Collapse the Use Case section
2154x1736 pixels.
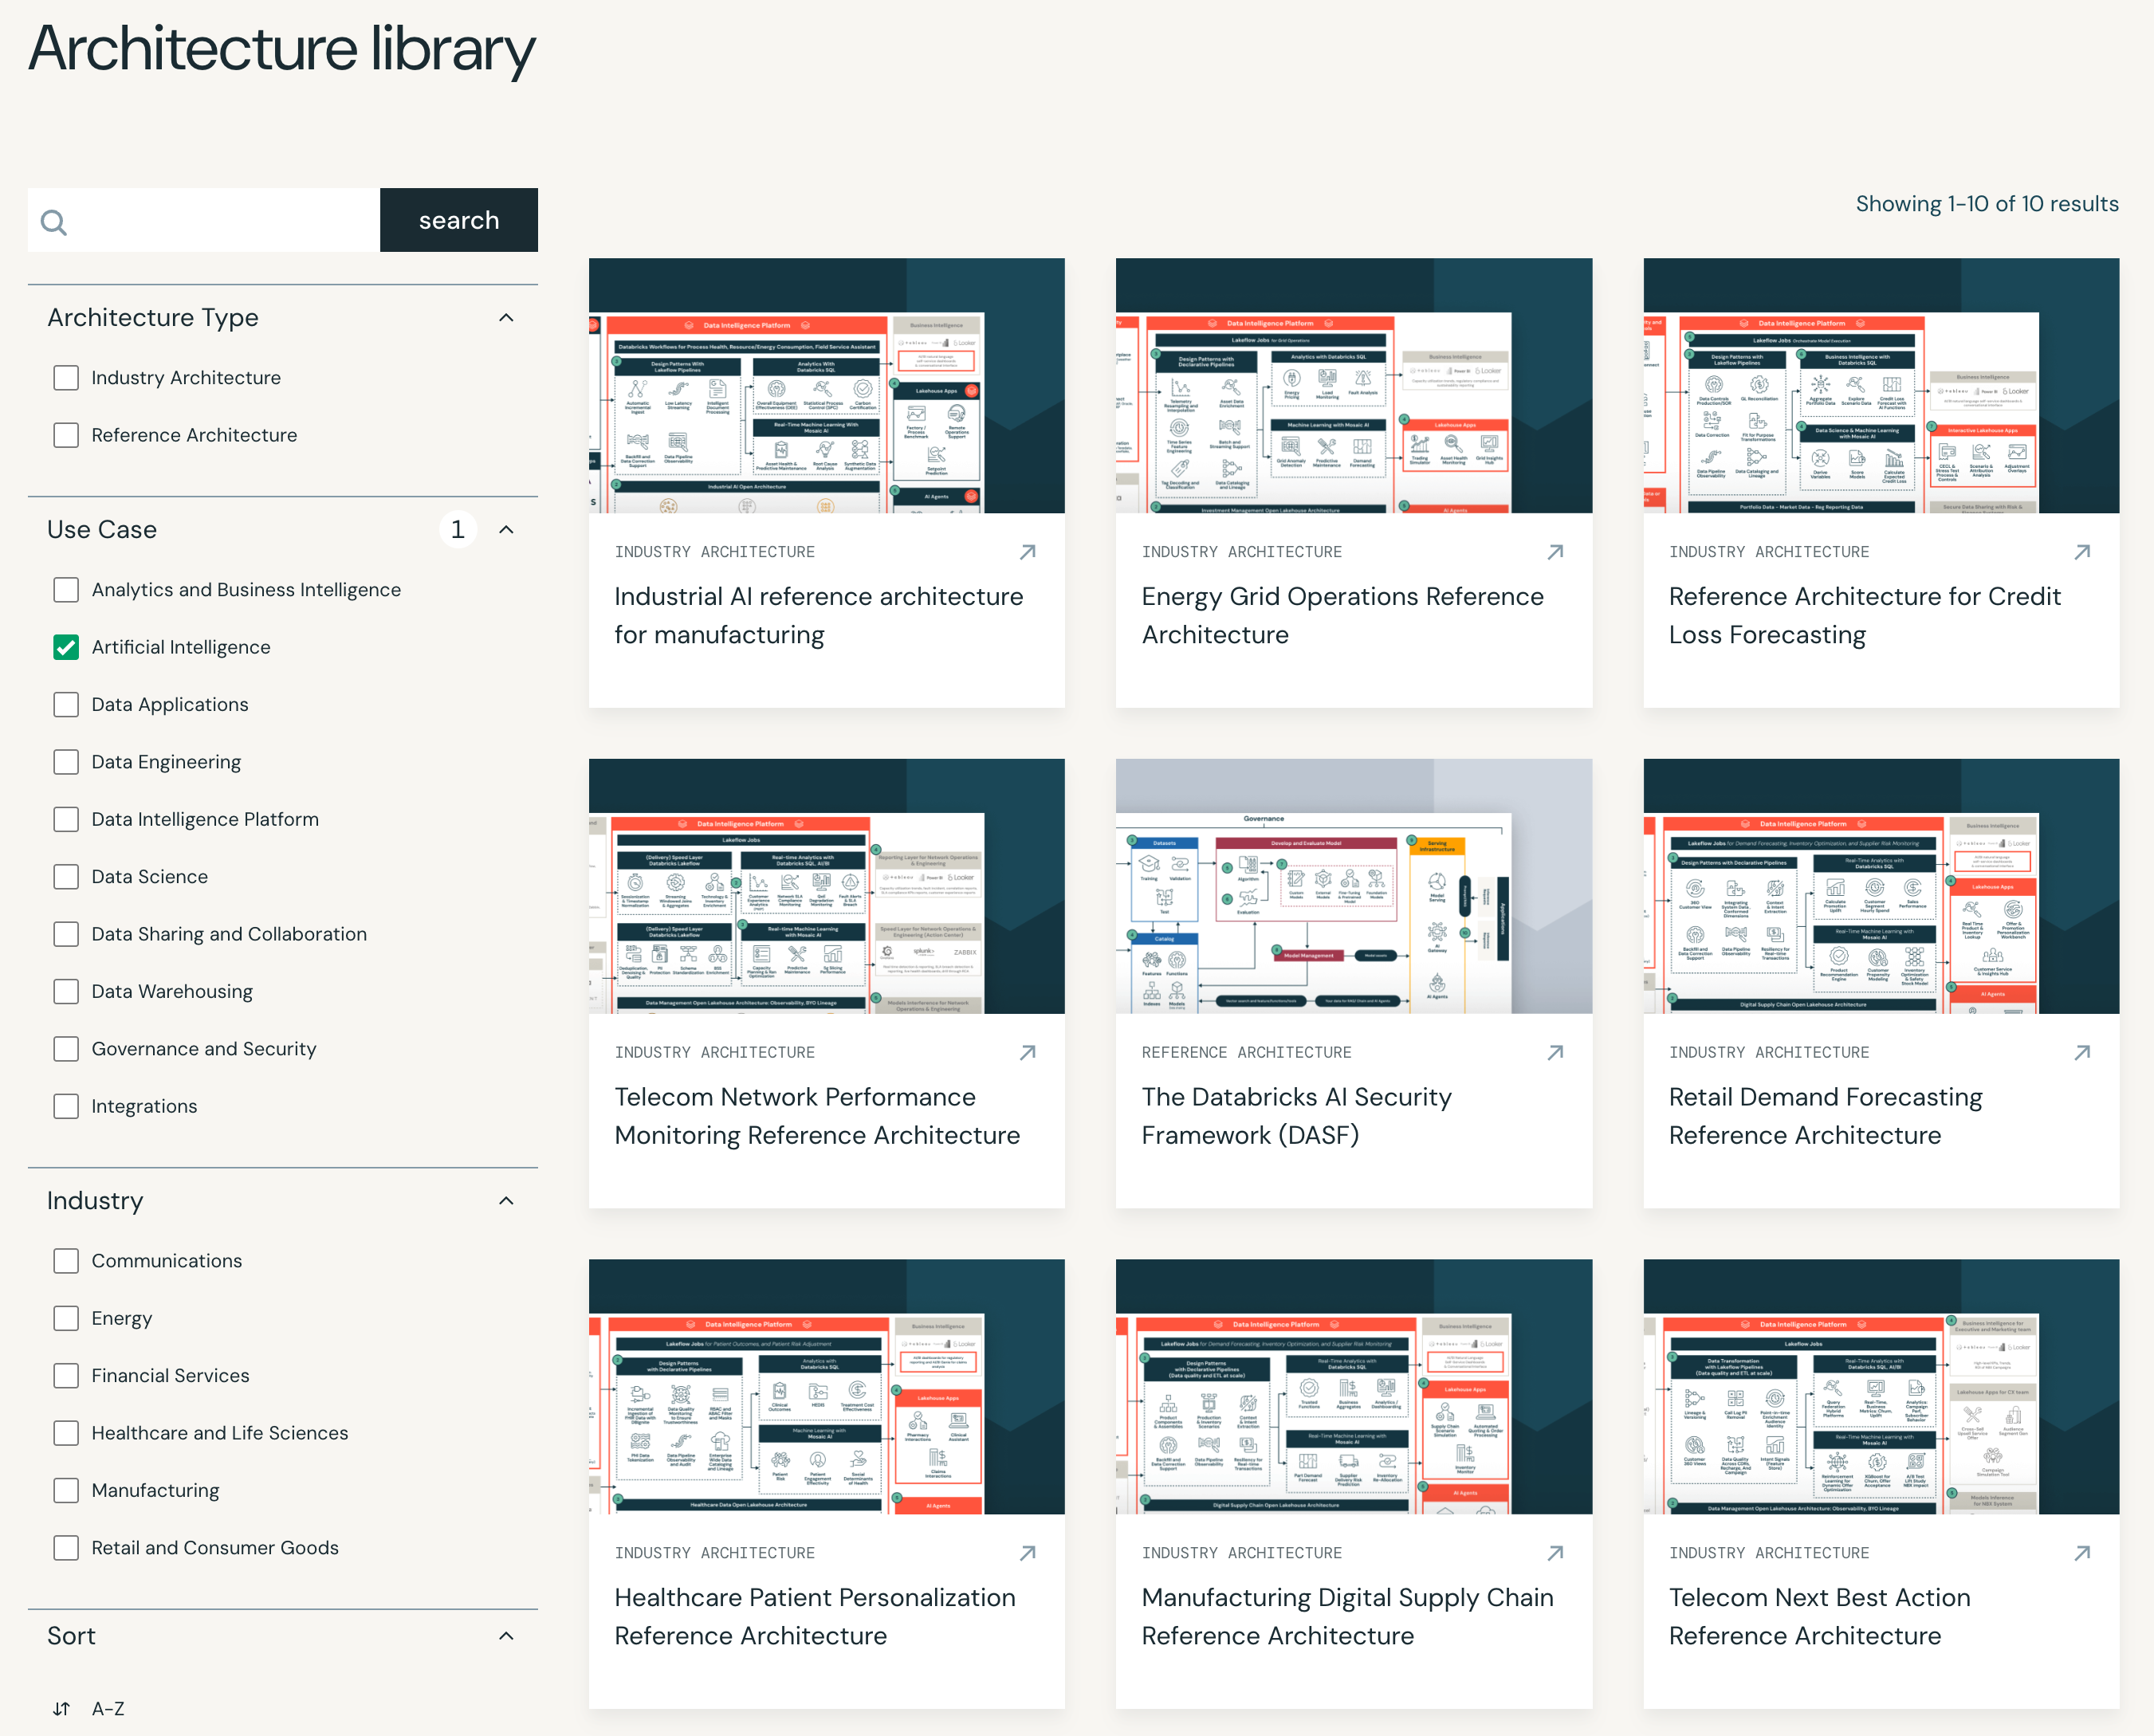[x=507, y=530]
